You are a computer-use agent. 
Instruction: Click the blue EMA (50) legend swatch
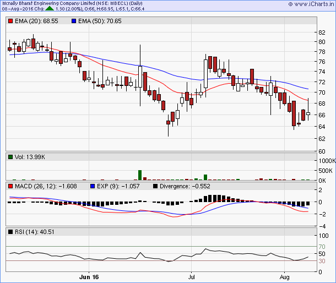point(74,21)
